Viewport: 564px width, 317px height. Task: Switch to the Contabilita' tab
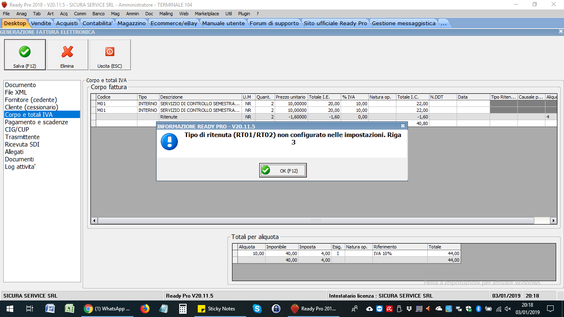pos(98,24)
